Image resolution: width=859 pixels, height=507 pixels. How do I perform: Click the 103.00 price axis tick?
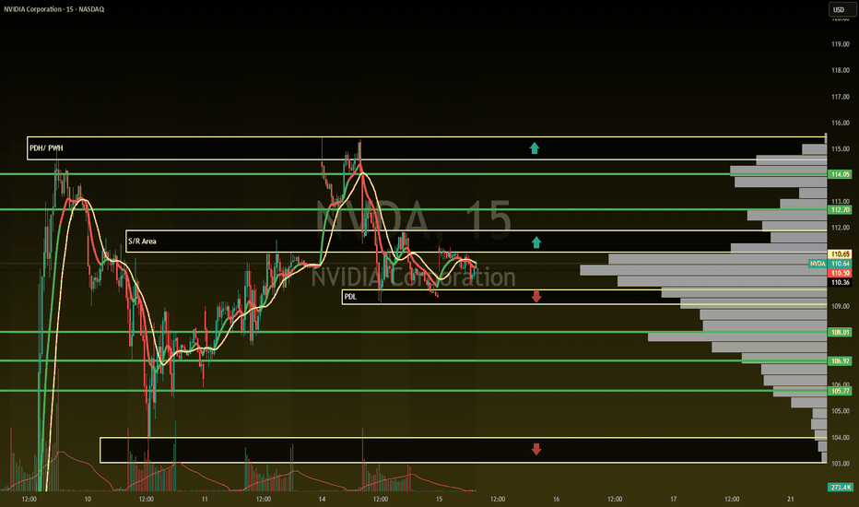[841, 464]
